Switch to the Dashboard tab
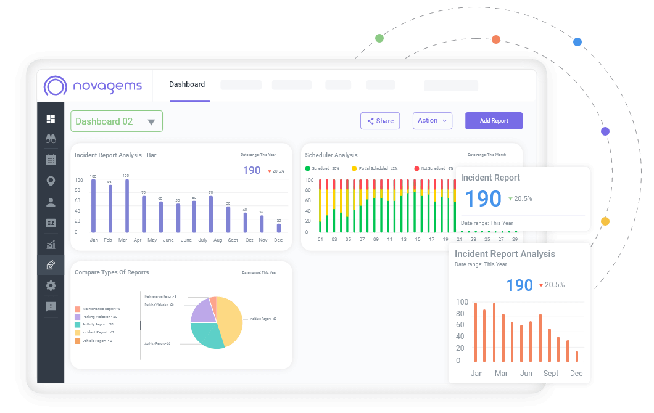 pos(187,84)
